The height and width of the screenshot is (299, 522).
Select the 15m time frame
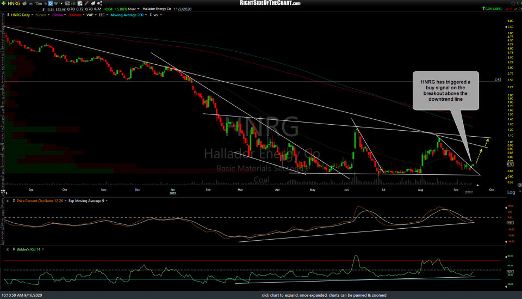pyautogui.click(x=39, y=4)
